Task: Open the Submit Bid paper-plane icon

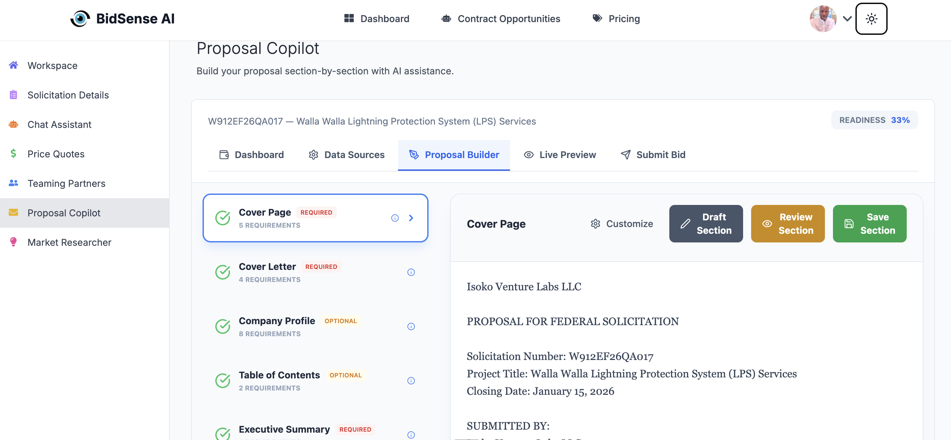Action: (x=625, y=154)
